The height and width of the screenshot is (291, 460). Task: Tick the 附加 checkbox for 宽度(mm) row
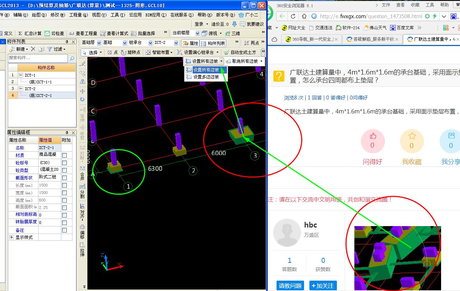click(64, 193)
